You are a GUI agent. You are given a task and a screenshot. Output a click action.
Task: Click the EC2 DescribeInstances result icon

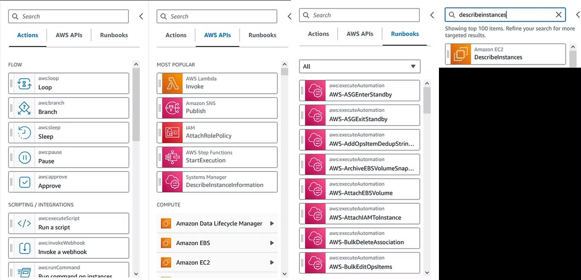coord(461,54)
